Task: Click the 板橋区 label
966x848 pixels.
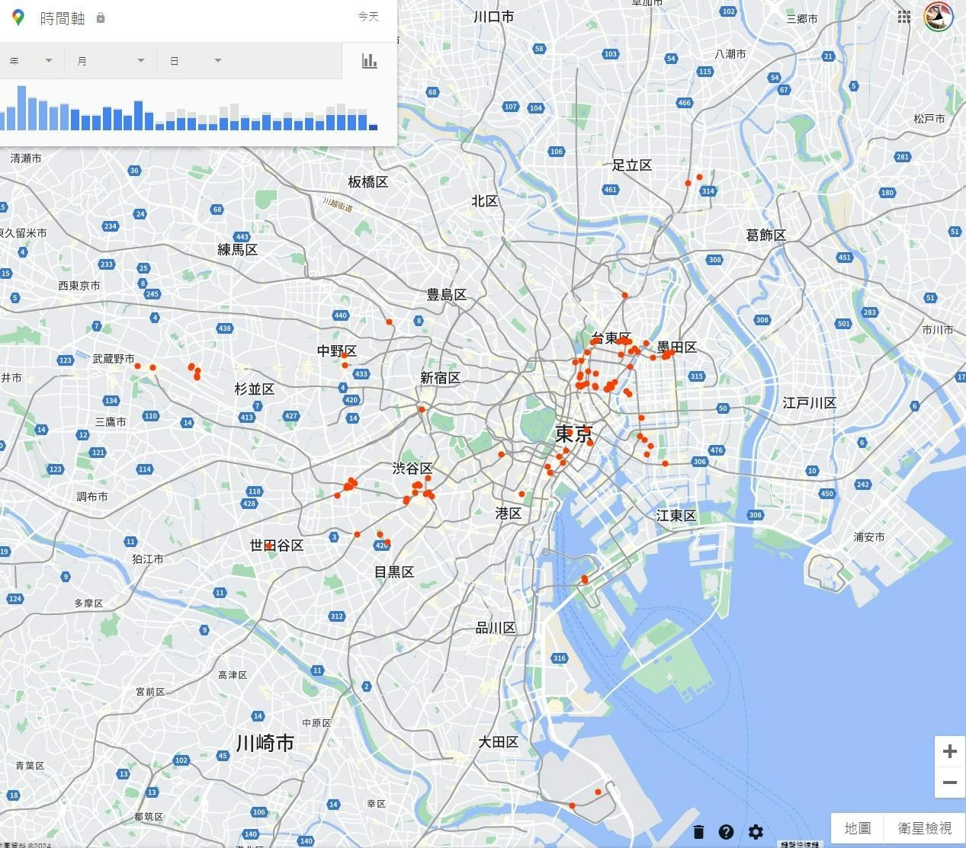Action: (x=368, y=182)
